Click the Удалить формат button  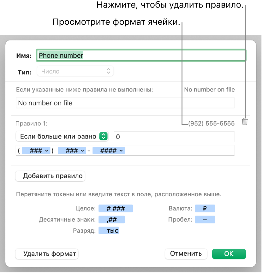click(x=47, y=254)
